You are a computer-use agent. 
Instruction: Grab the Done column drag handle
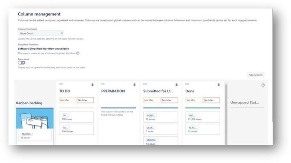[187, 84]
